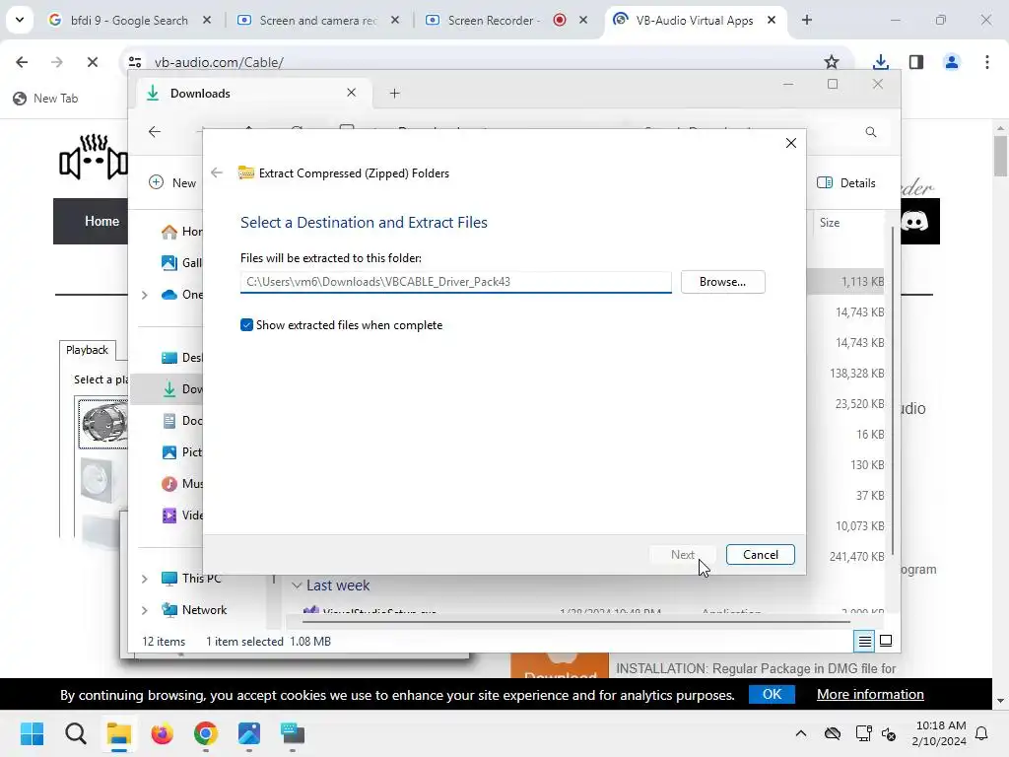Switch to large thumbnails view icon

(886, 641)
